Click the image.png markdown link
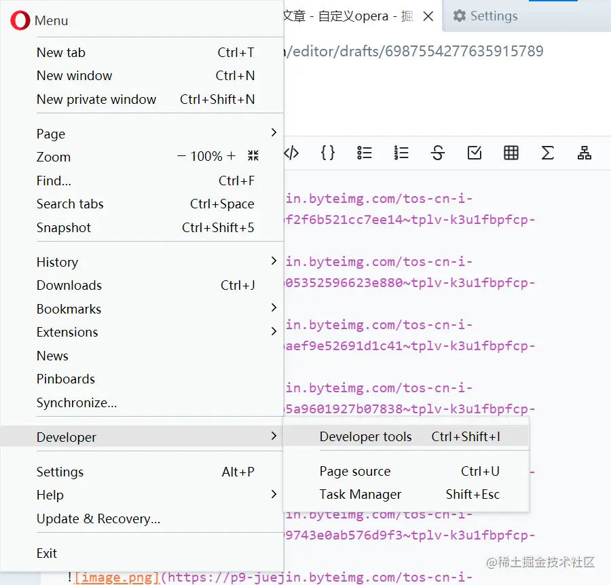The image size is (611, 585). click(x=117, y=578)
